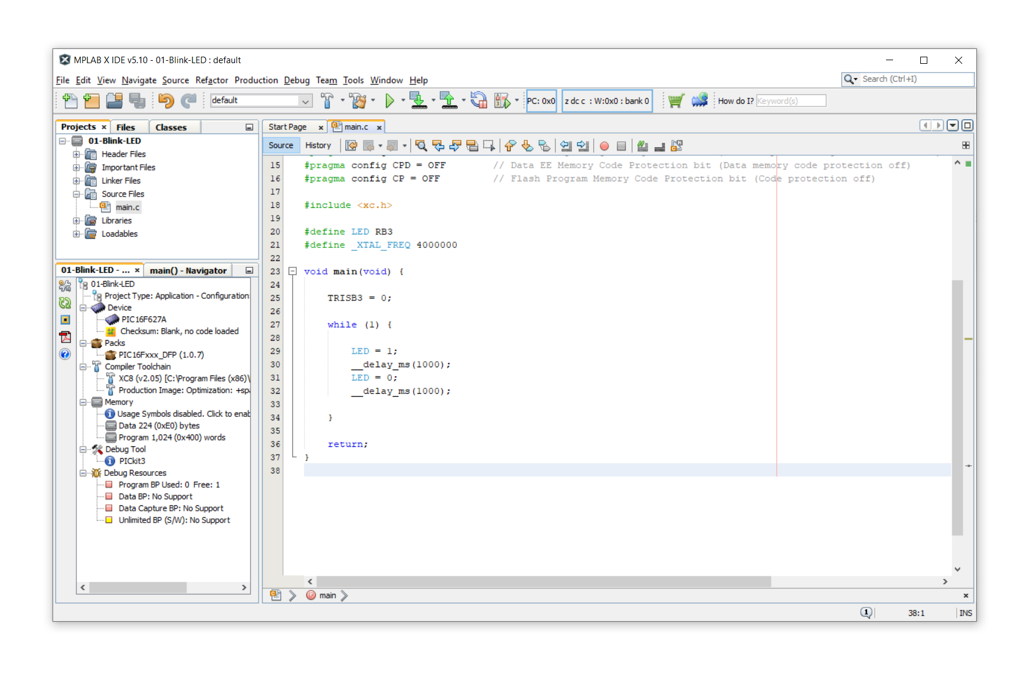Run the project with green play icon
This screenshot has width=1033, height=676.
coord(390,101)
